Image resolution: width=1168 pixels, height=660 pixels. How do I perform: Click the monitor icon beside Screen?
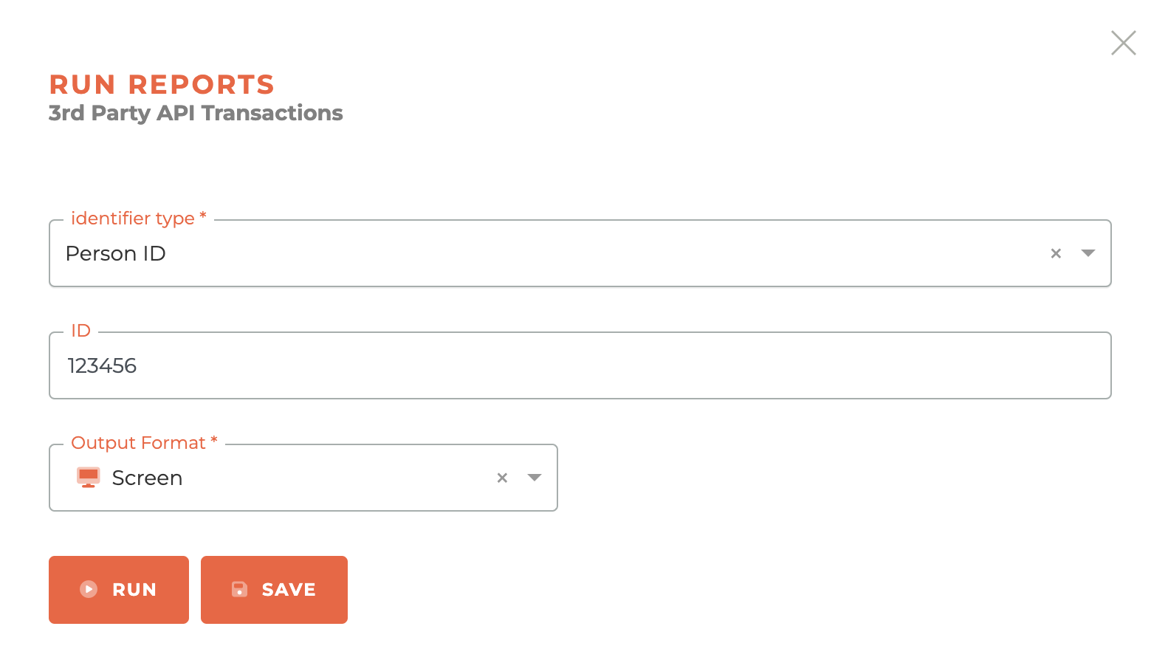(89, 478)
